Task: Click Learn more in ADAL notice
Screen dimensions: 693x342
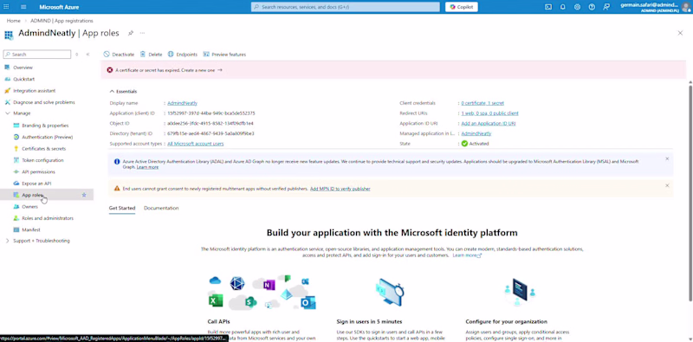Action: (x=147, y=167)
